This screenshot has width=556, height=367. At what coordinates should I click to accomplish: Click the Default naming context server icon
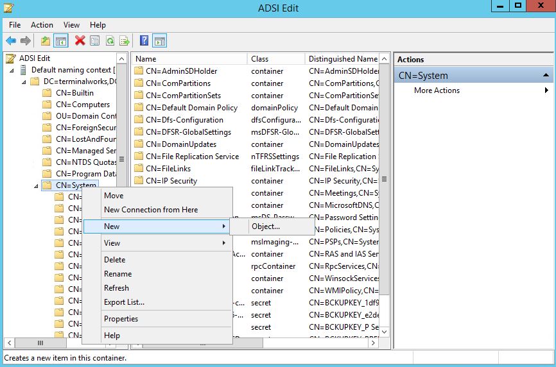(23, 70)
